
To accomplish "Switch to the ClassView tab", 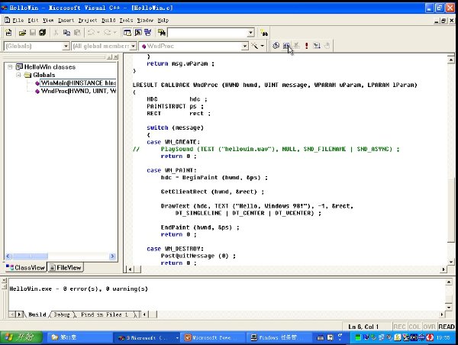I will 25,268.
